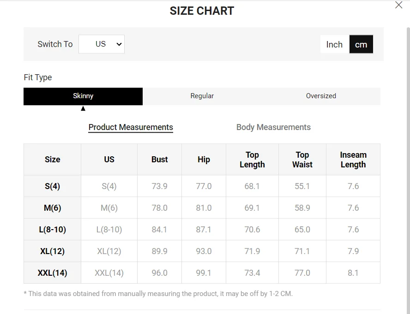The height and width of the screenshot is (314, 410).
Task: Click the Hip column header
Action: click(x=204, y=160)
